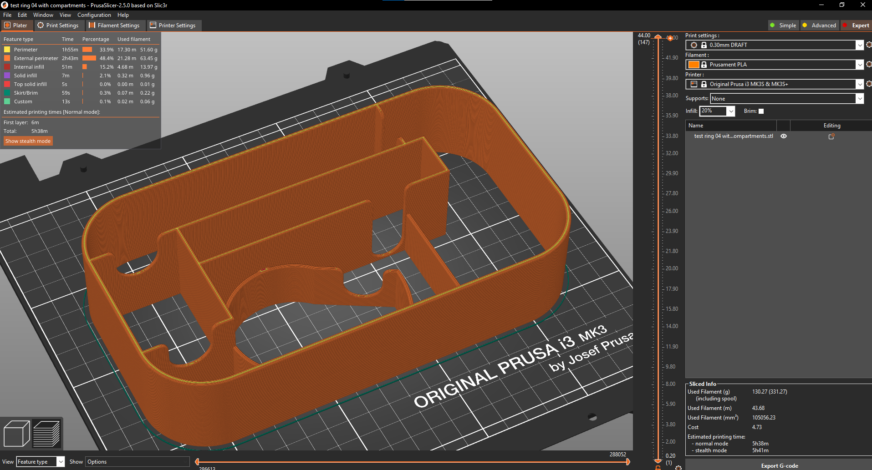
Task: Open the Supports dropdown
Action: [x=859, y=98]
